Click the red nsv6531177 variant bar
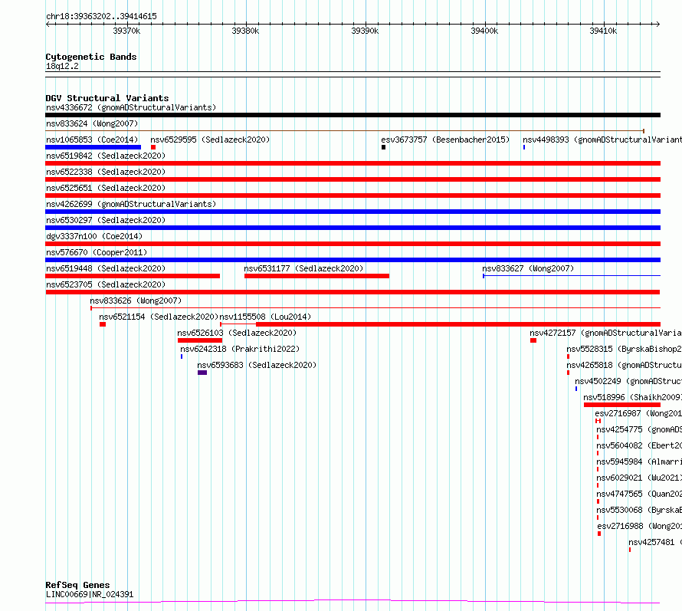The image size is (682, 611). [x=316, y=276]
